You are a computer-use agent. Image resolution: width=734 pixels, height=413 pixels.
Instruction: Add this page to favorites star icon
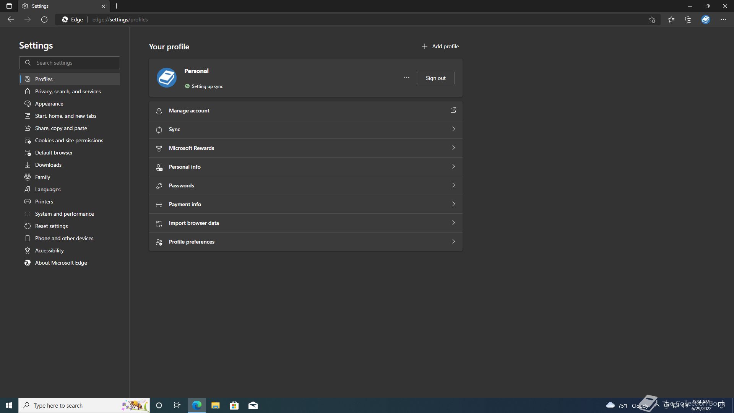coord(652,20)
